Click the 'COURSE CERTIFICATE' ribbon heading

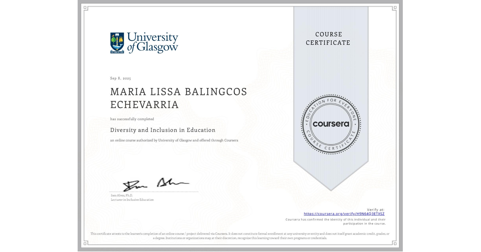328,39
